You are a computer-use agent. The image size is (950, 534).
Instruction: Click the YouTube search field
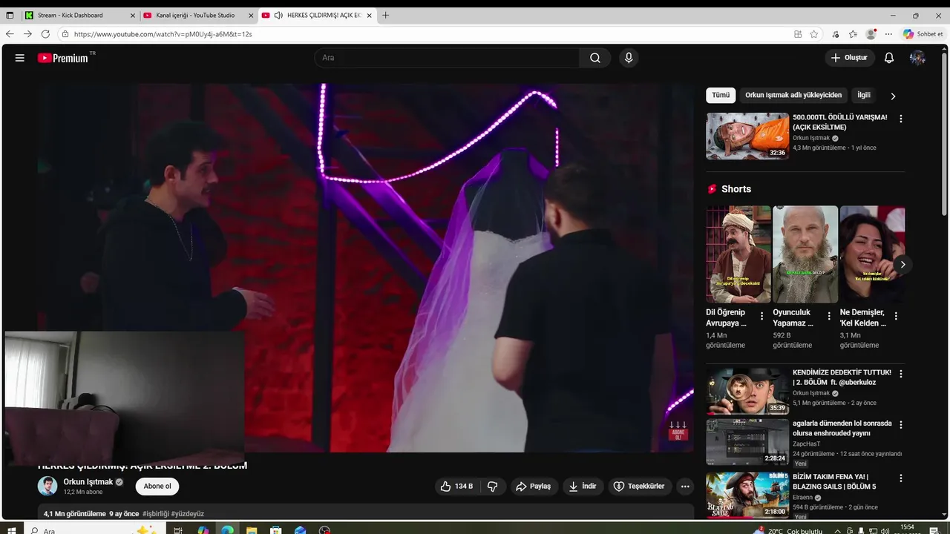pyautogui.click(x=448, y=58)
